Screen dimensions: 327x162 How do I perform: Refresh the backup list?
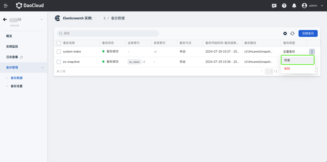[292, 33]
